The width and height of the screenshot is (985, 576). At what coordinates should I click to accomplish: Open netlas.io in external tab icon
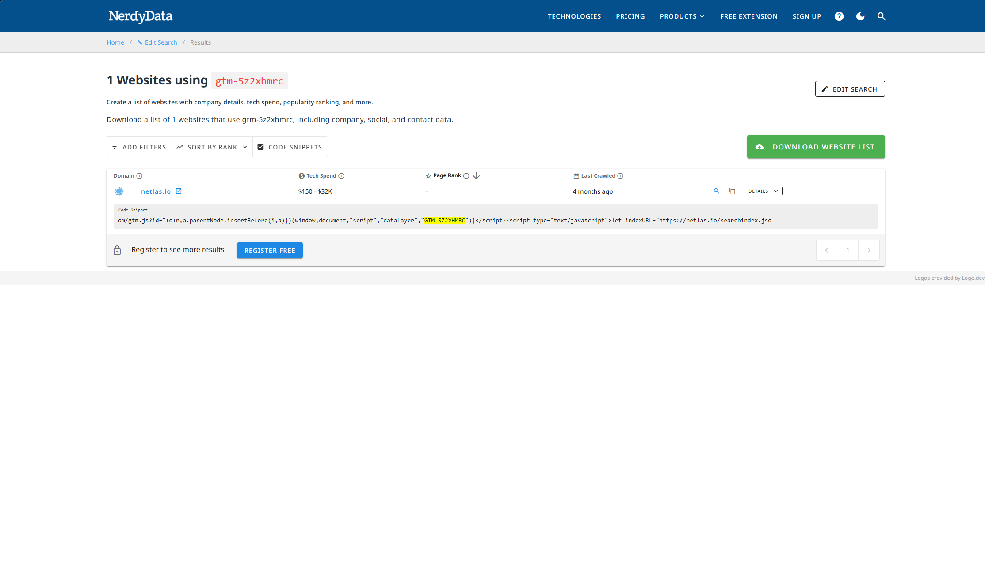[179, 191]
